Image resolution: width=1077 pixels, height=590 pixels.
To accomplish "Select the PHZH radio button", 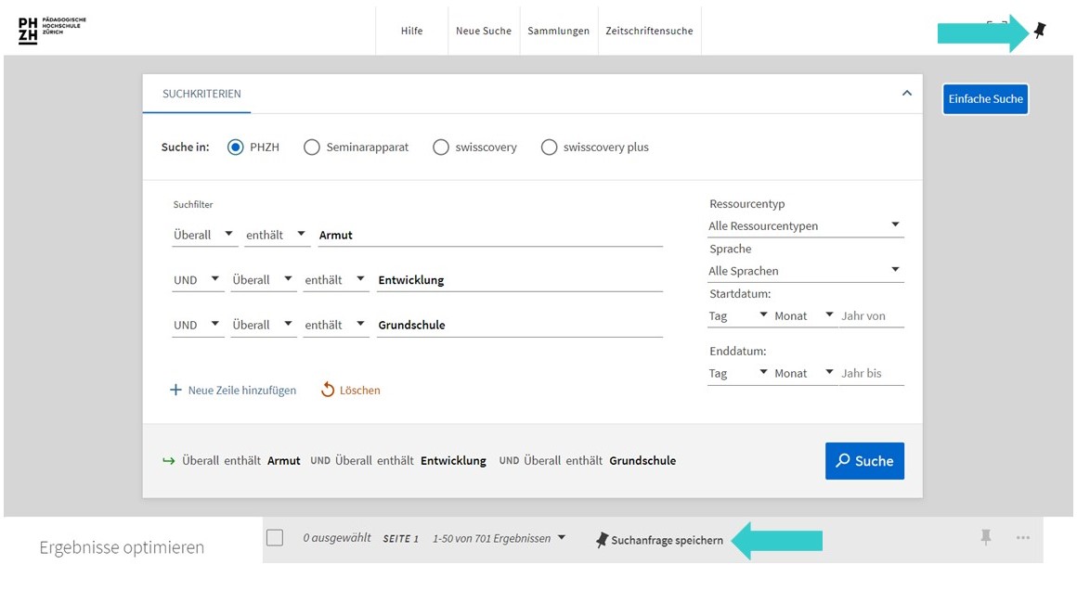I will (236, 147).
